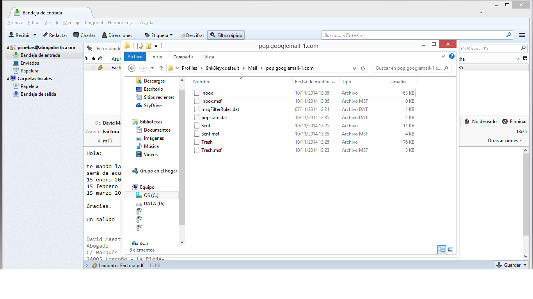Open Direcciones address book

click(x=117, y=35)
